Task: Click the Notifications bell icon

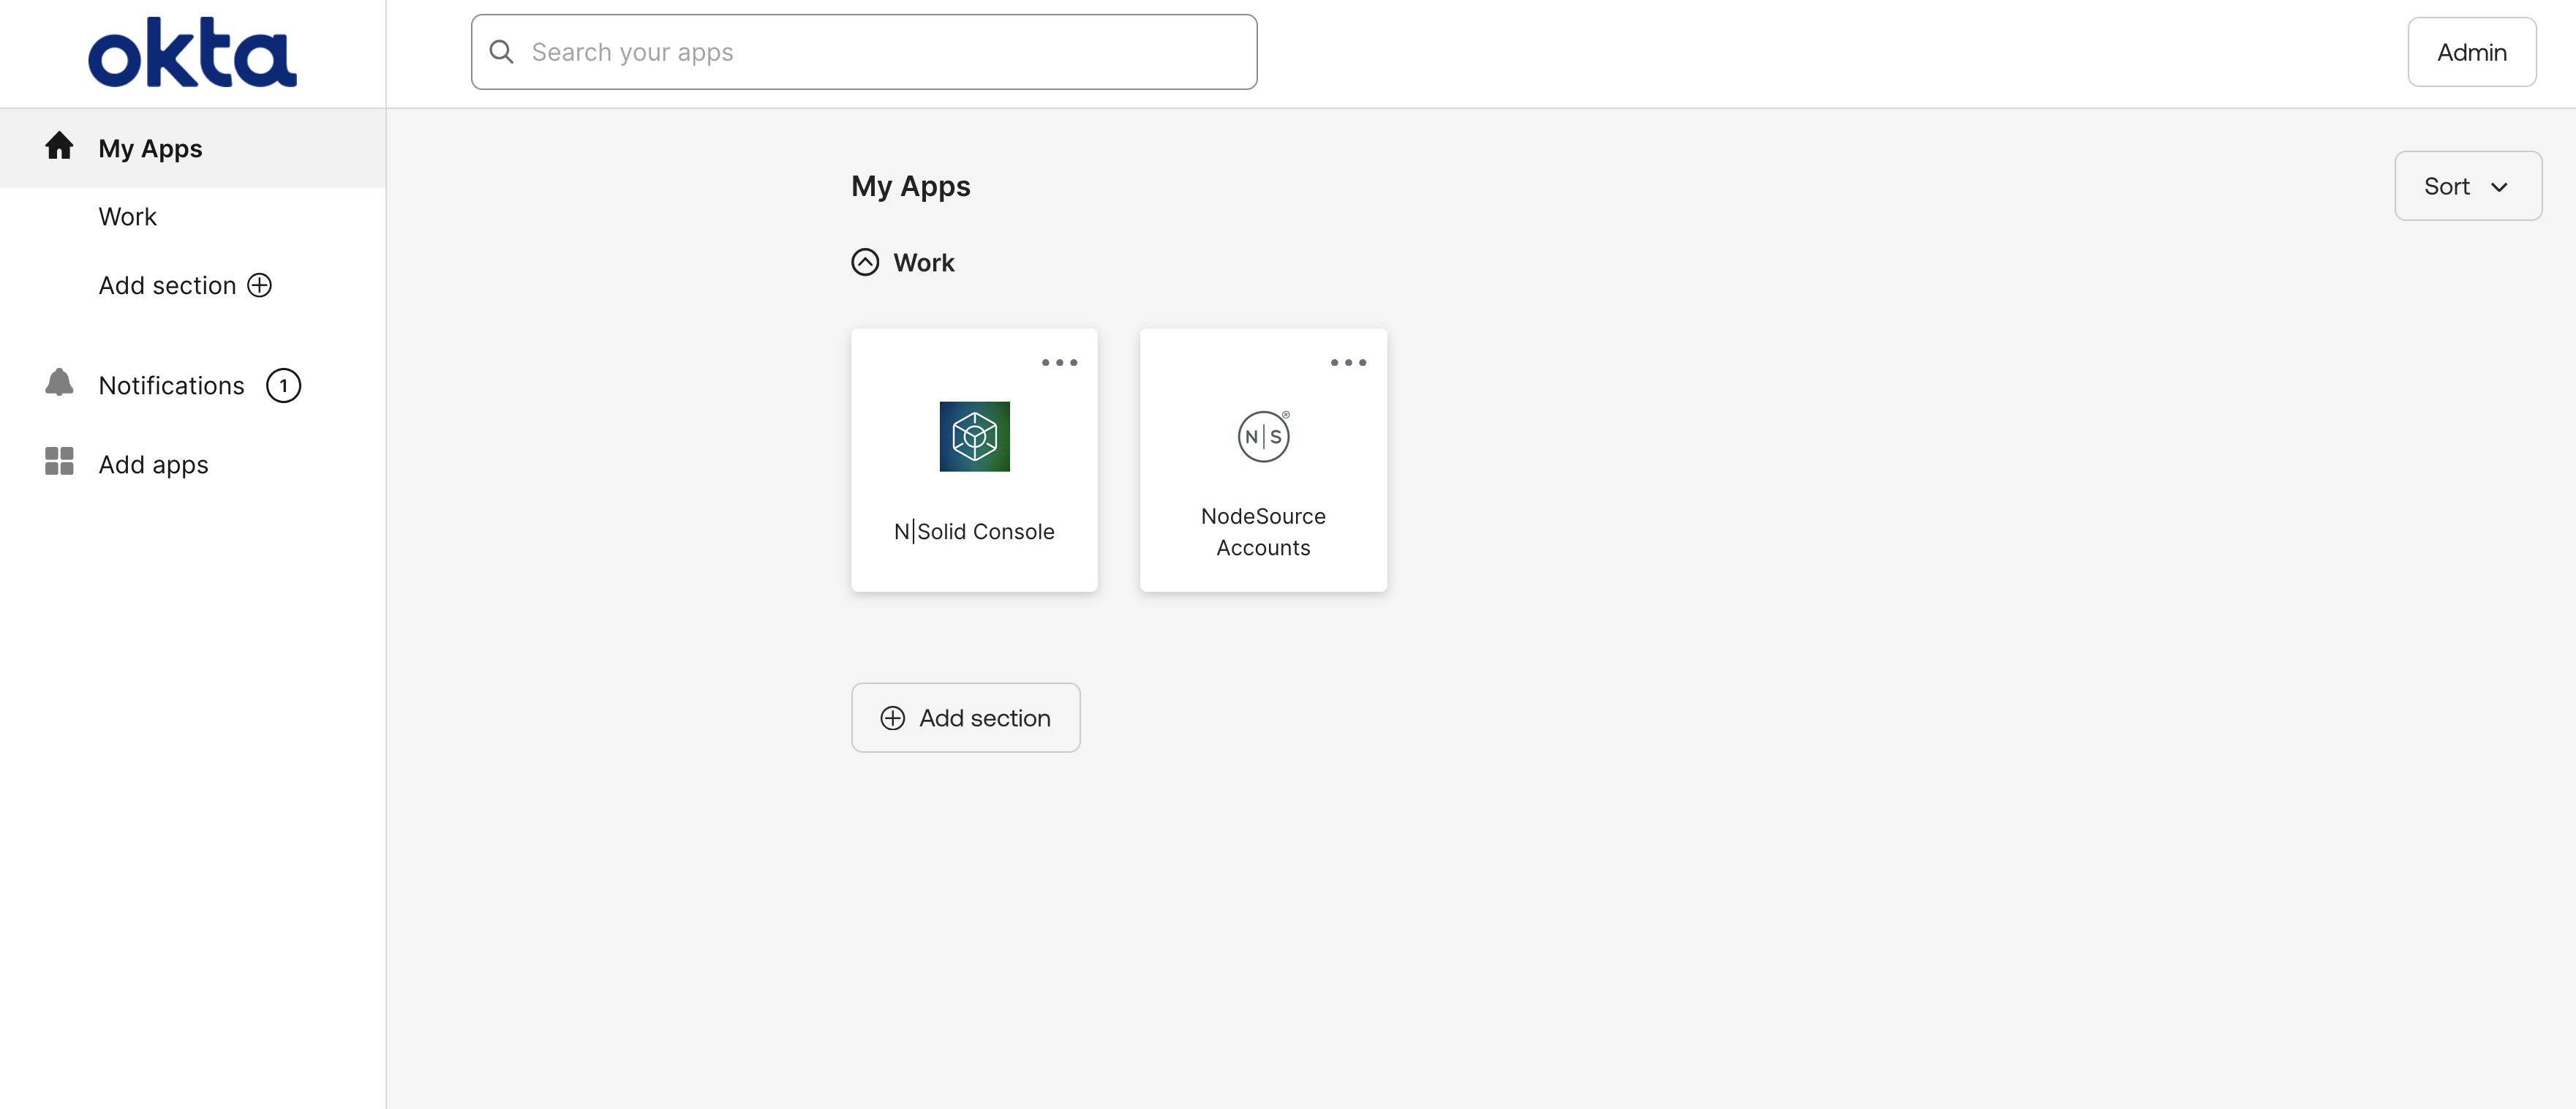Action: tap(59, 383)
